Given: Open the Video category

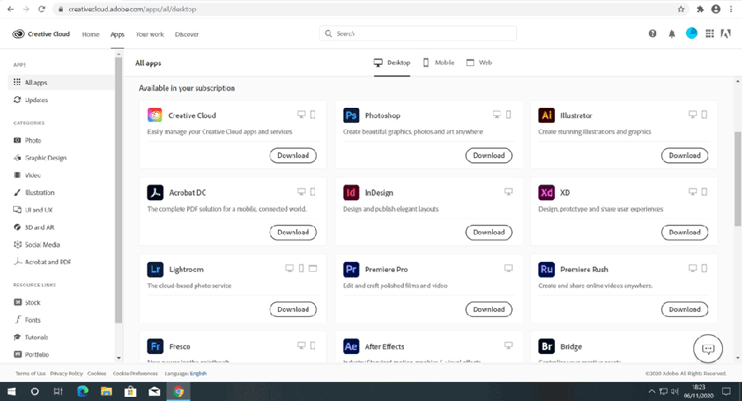Looking at the screenshot, I should [x=27, y=175].
